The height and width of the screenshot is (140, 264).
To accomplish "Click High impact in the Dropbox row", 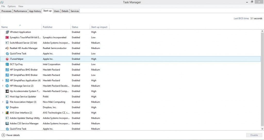I will coord(94,107).
